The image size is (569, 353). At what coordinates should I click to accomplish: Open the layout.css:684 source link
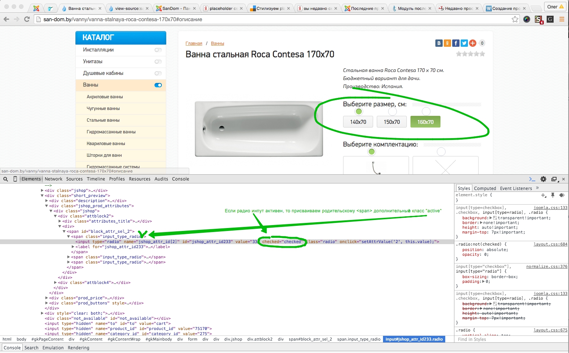pos(550,244)
